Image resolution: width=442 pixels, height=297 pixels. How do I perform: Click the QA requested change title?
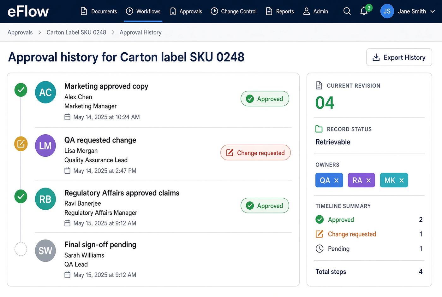(x=100, y=140)
